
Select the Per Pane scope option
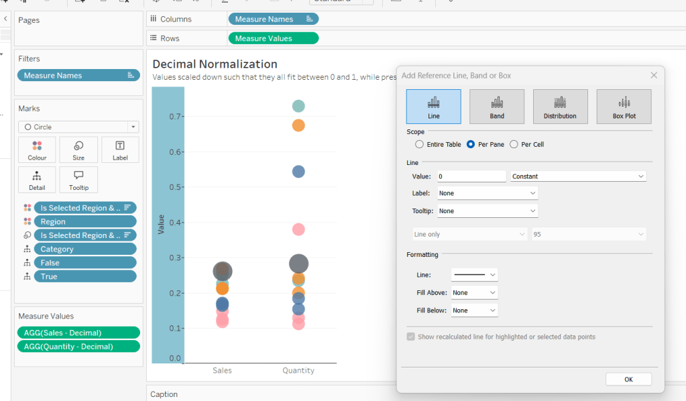tap(471, 144)
